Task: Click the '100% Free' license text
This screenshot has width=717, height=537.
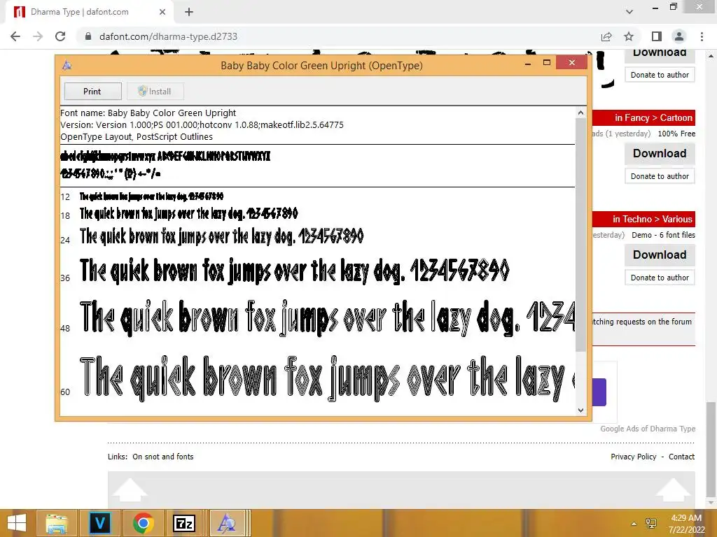Action: (676, 134)
